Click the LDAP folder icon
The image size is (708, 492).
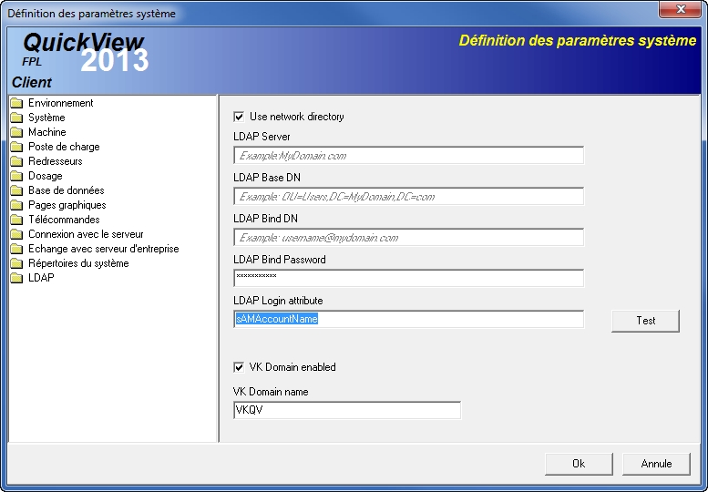pos(16,278)
